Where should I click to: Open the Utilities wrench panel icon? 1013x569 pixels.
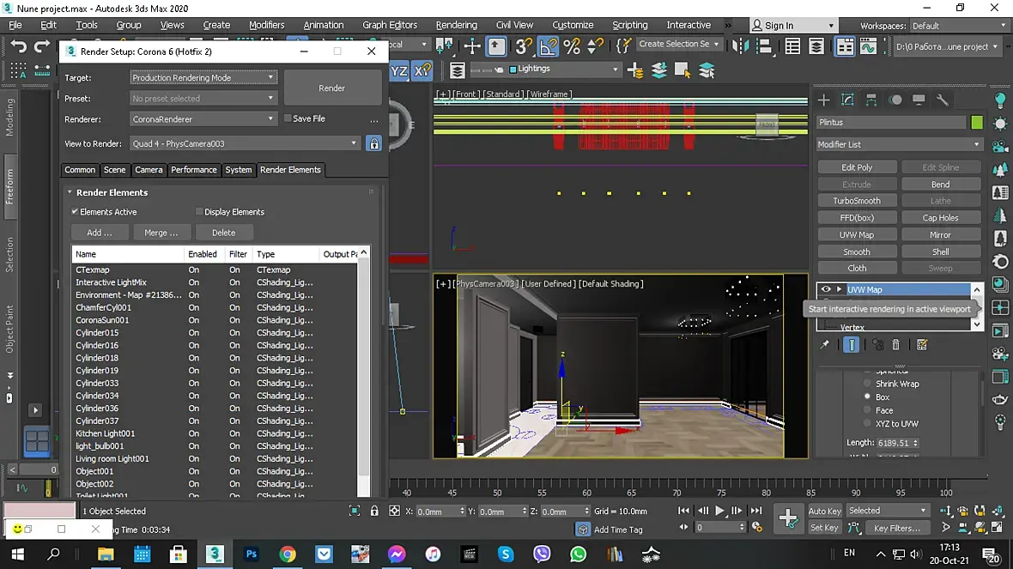(x=942, y=100)
